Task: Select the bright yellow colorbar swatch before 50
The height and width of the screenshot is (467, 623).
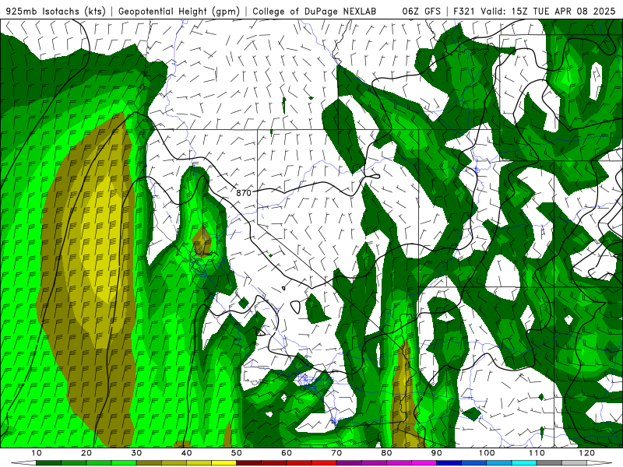Action: click(x=224, y=463)
